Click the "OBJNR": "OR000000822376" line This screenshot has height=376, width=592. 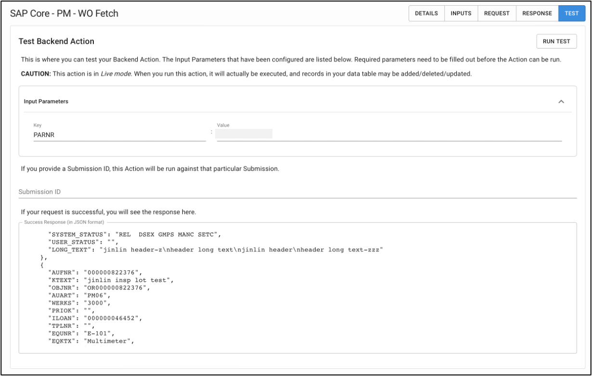coord(99,288)
